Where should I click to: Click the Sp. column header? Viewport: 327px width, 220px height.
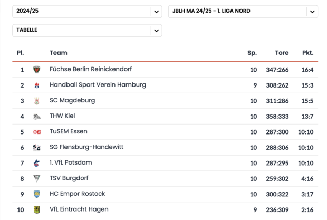[252, 53]
